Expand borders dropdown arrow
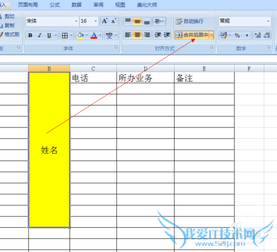The image size is (277, 252). pos(71,35)
